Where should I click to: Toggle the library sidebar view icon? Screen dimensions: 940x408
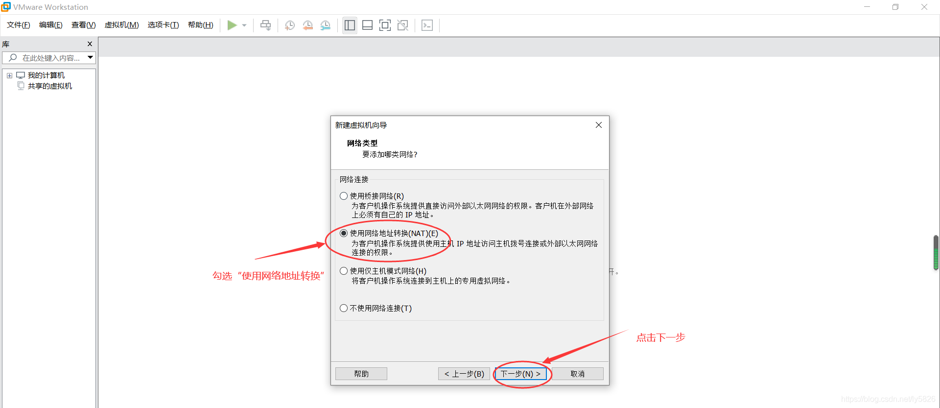pos(350,25)
